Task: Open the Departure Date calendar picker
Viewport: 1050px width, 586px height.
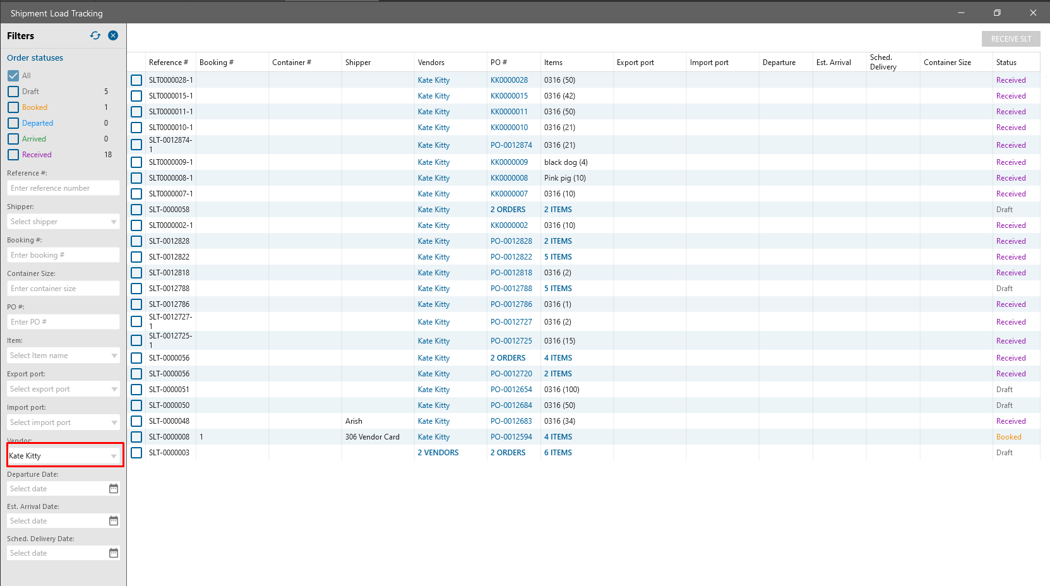Action: (x=114, y=489)
